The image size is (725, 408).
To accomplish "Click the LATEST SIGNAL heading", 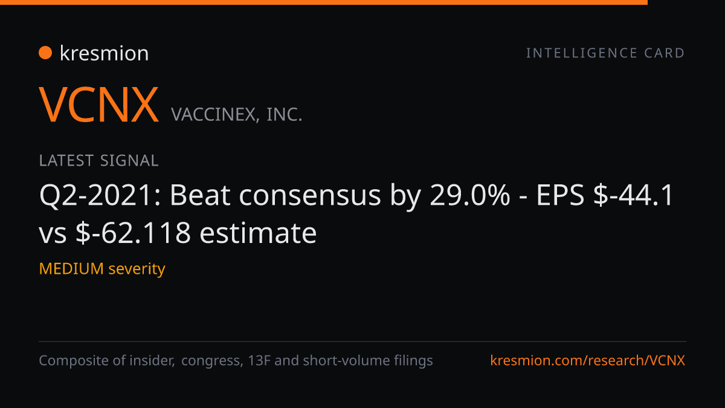I will pos(98,161).
